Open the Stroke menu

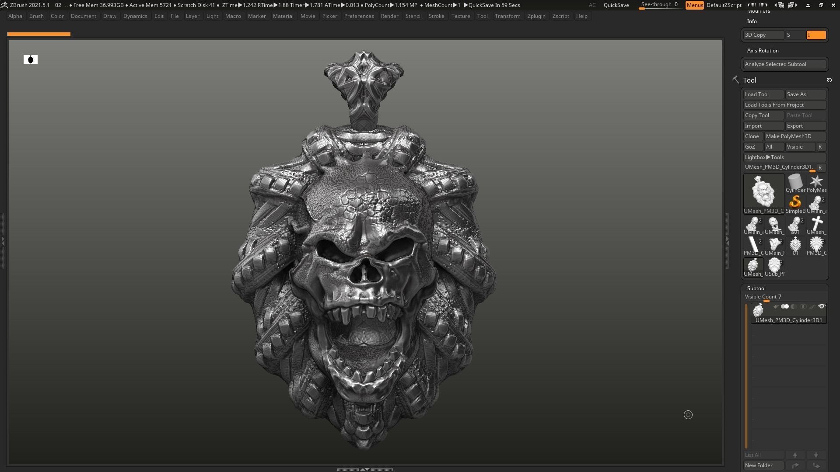(x=436, y=16)
